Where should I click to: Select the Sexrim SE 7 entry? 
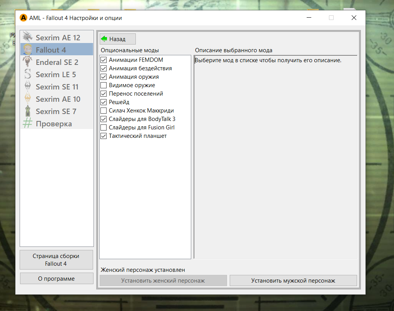pyautogui.click(x=56, y=111)
